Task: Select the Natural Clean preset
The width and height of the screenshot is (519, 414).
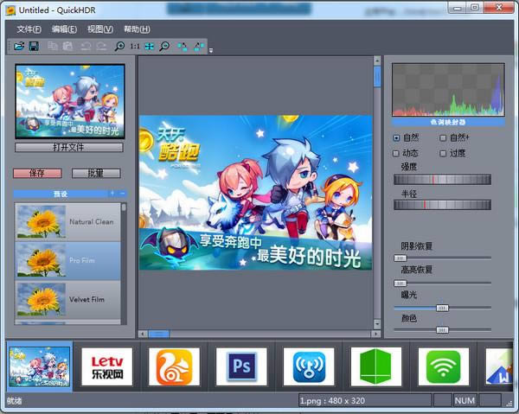Action: [x=67, y=222]
